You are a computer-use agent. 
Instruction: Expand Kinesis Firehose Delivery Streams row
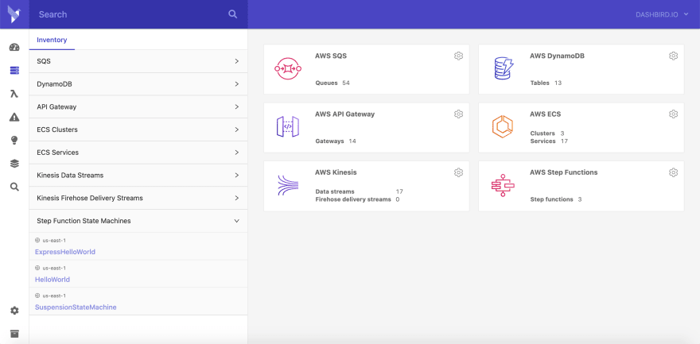(138, 198)
